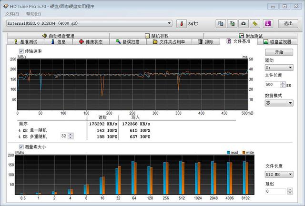Open the options yellow tag icon
The width and height of the screenshot is (305, 206).
click(255, 24)
